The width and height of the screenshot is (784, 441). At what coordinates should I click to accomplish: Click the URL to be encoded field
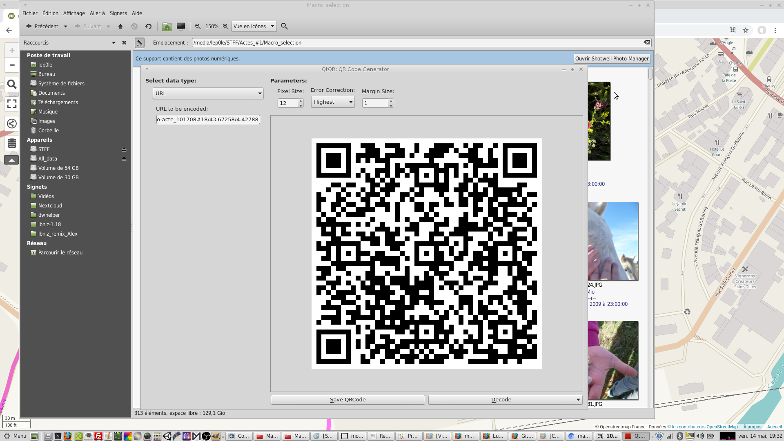click(208, 120)
